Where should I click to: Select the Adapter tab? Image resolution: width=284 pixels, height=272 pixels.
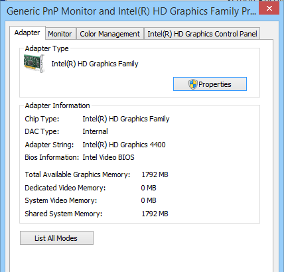pyautogui.click(x=27, y=33)
